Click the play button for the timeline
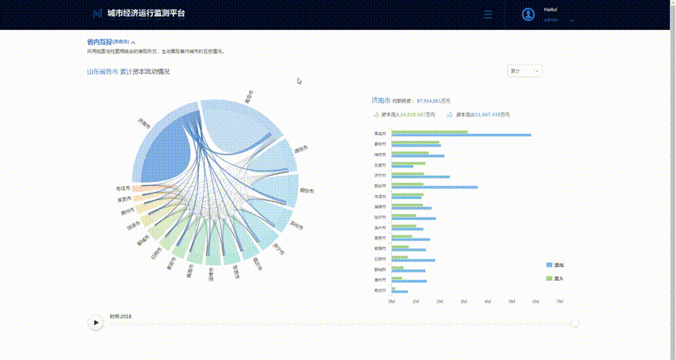Screen dimensions: 676x360 coord(95,323)
